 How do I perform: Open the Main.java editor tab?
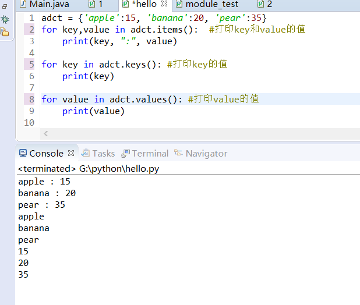44,4
